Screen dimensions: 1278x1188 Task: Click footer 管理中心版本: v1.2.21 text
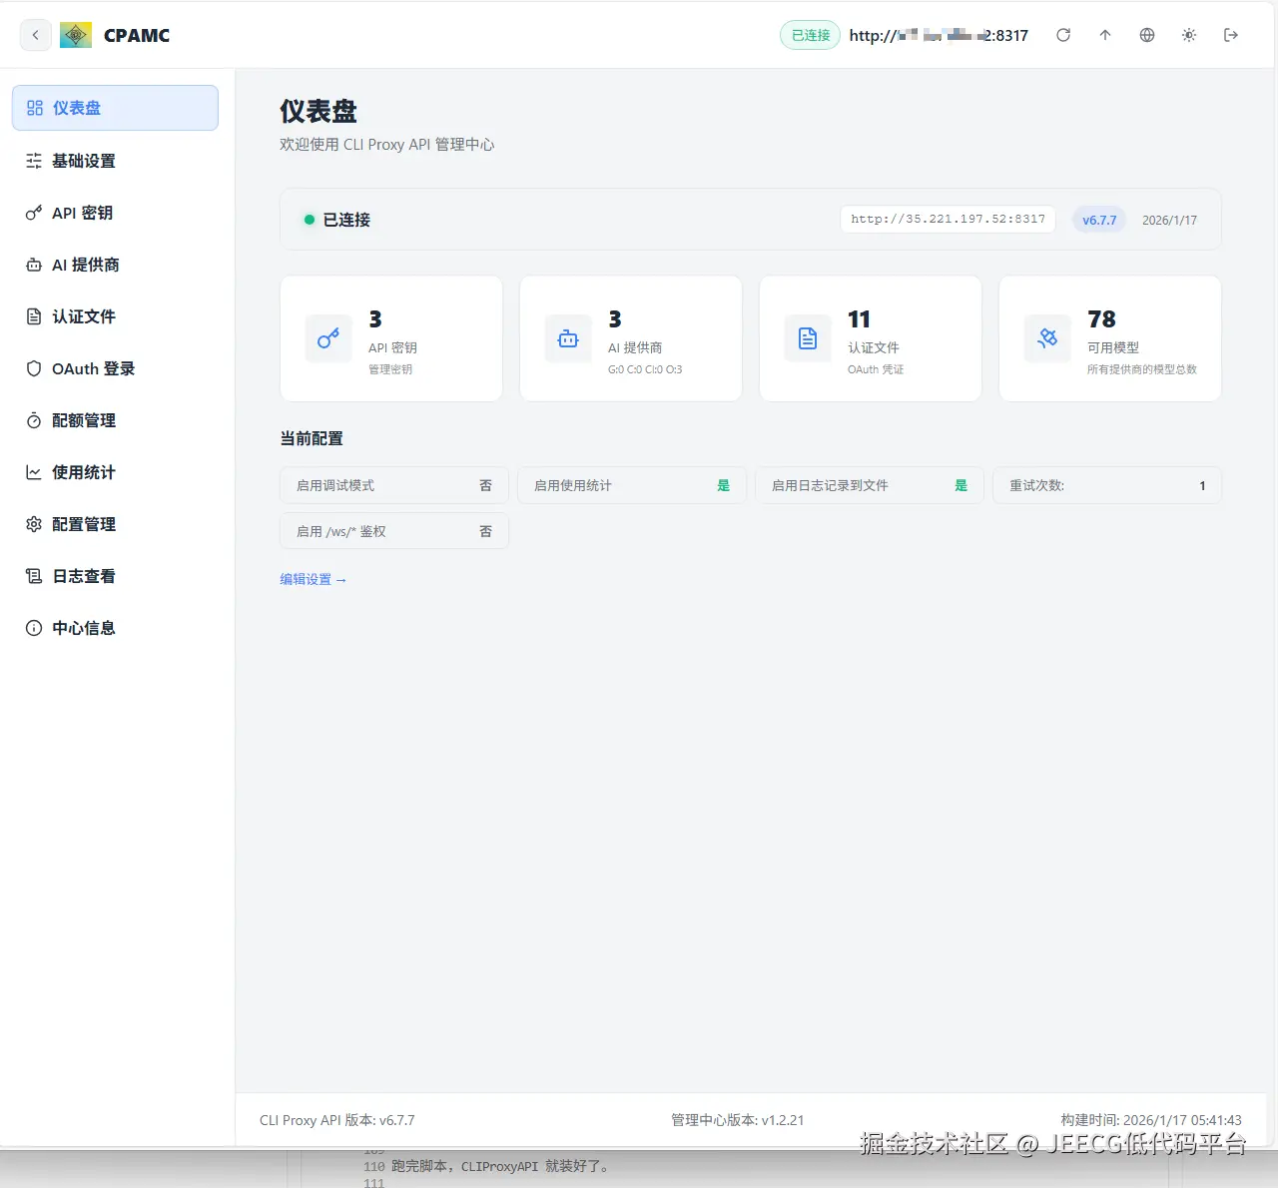coord(738,1120)
